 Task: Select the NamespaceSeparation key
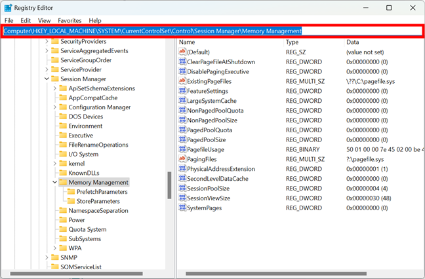tap(98, 210)
